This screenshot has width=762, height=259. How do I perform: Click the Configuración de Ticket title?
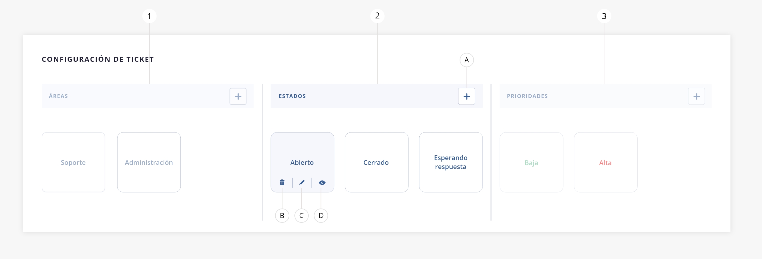[x=98, y=59]
